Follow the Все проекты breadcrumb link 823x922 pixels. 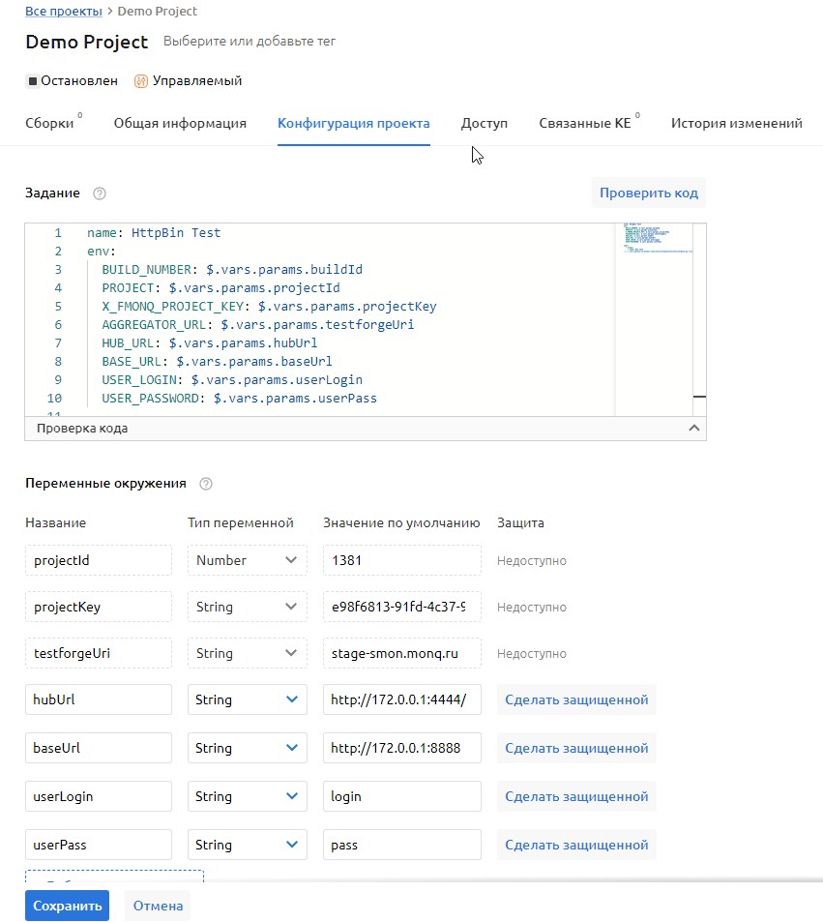[x=64, y=12]
